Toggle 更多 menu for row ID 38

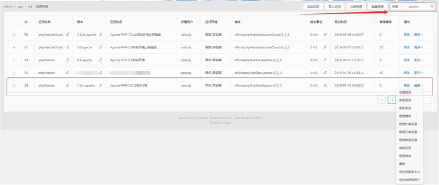(418, 85)
